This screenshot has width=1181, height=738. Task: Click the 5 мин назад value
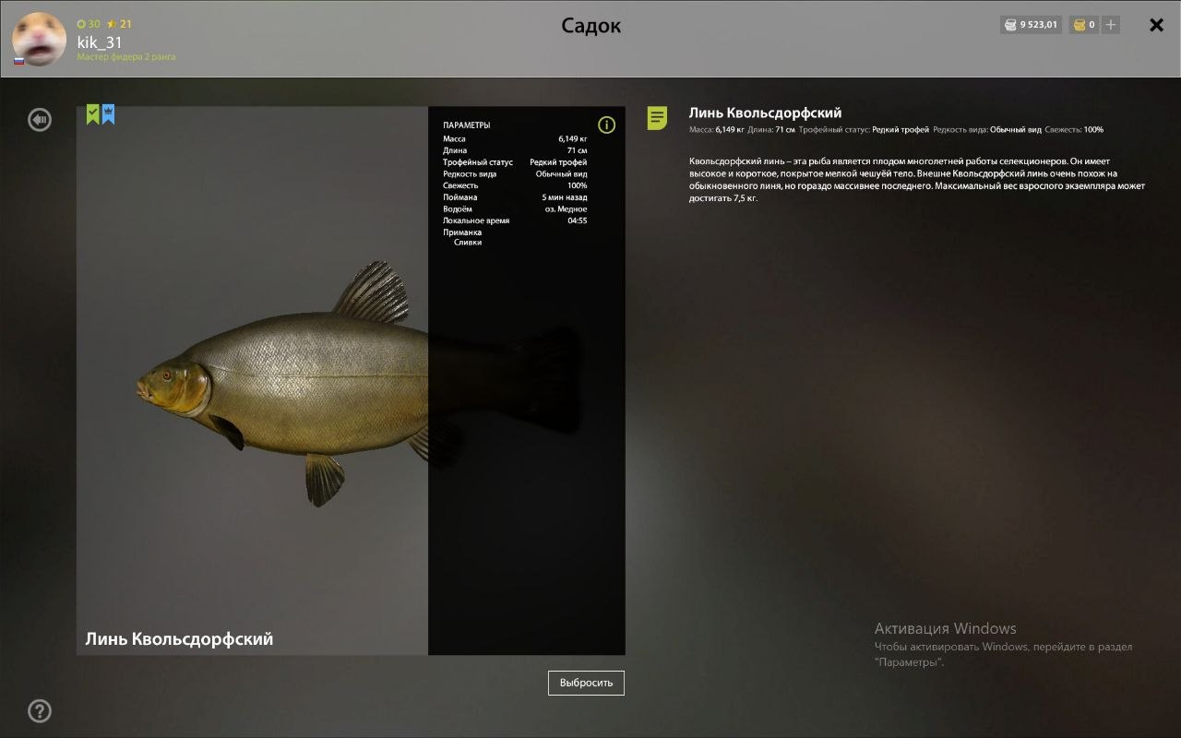[565, 197]
